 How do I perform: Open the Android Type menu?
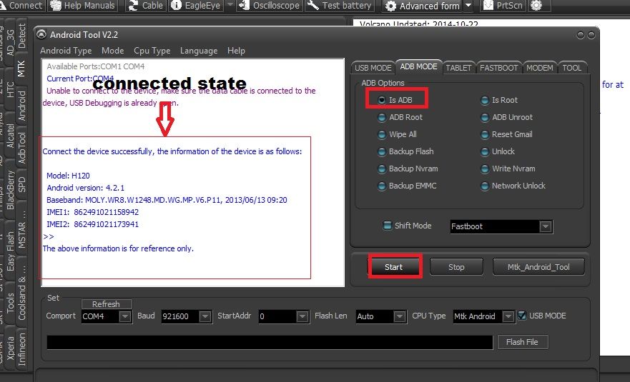[66, 51]
